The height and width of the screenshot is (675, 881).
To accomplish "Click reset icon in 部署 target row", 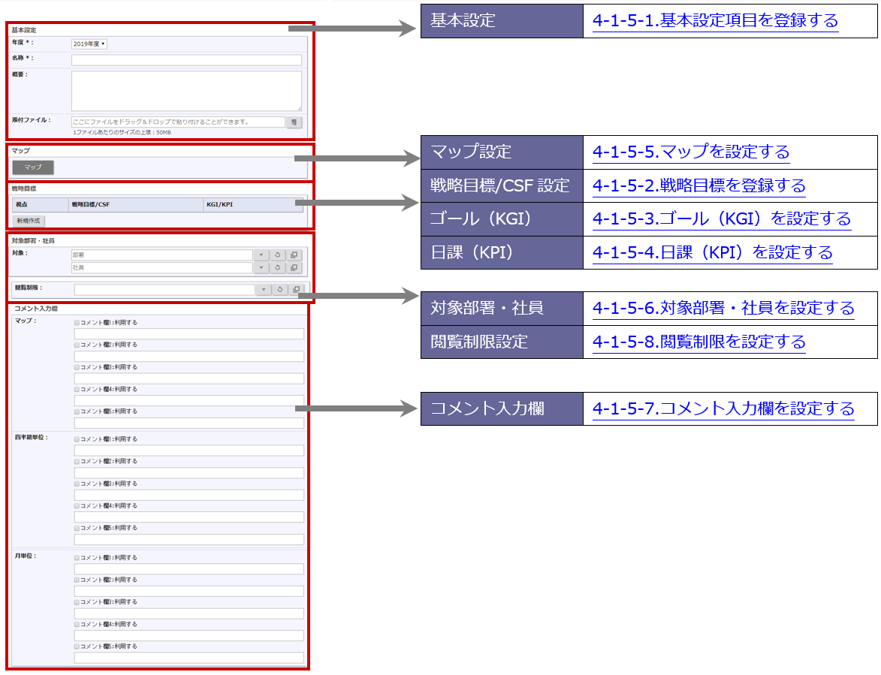I will point(278,255).
